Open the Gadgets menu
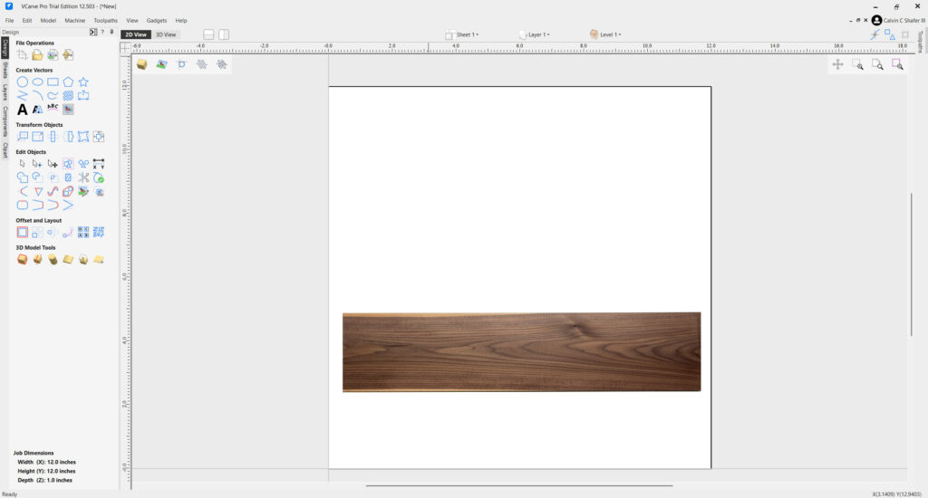The width and height of the screenshot is (928, 498). (156, 20)
